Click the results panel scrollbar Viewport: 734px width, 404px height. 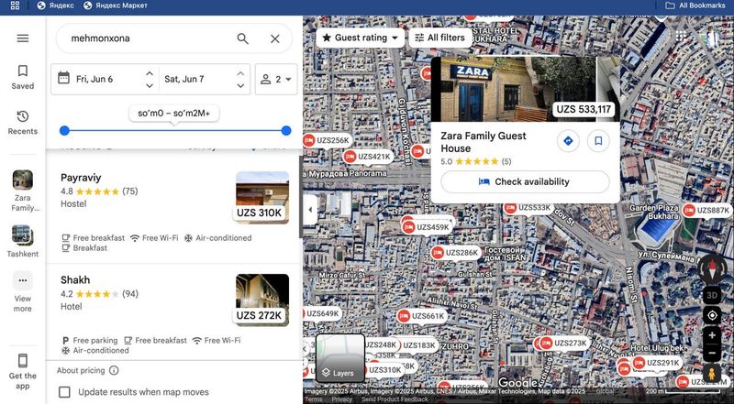pos(301,196)
